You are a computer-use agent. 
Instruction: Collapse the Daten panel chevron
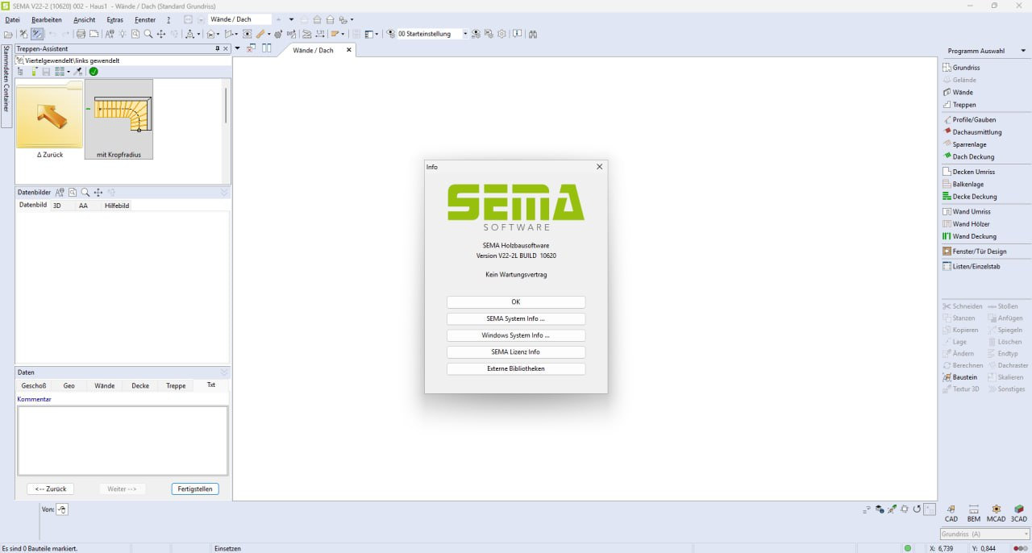224,372
